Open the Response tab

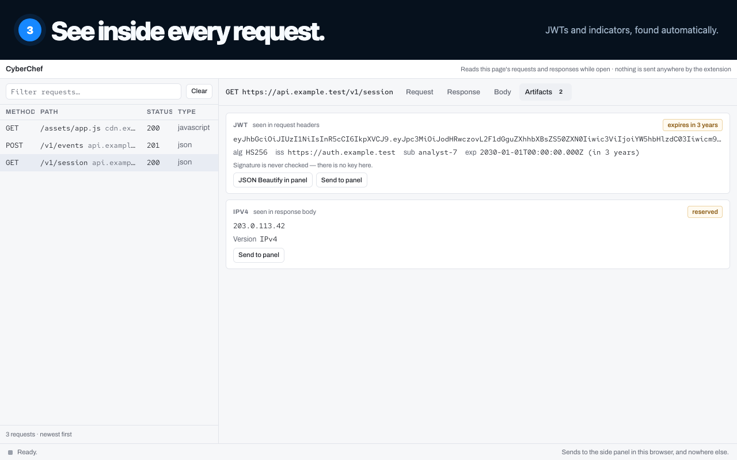464,92
